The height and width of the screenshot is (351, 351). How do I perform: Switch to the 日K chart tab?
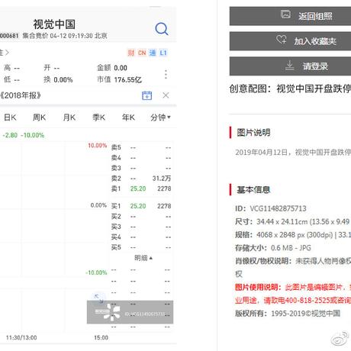10,118
